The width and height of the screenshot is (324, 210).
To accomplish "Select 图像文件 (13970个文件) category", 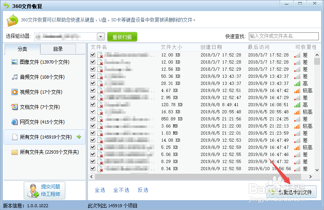I will click(x=44, y=62).
